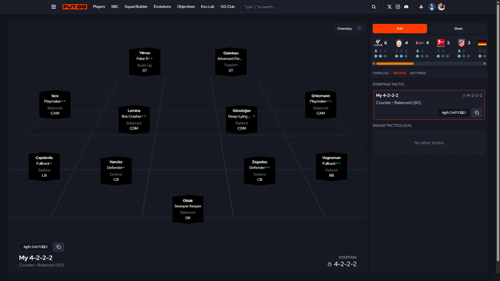500x281 pixels.
Task: Open the X (Twitter) social icon
Action: pos(390,7)
